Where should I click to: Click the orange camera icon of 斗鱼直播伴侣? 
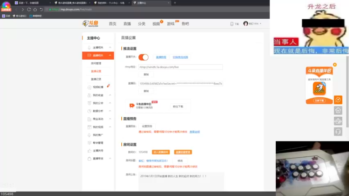132,105
